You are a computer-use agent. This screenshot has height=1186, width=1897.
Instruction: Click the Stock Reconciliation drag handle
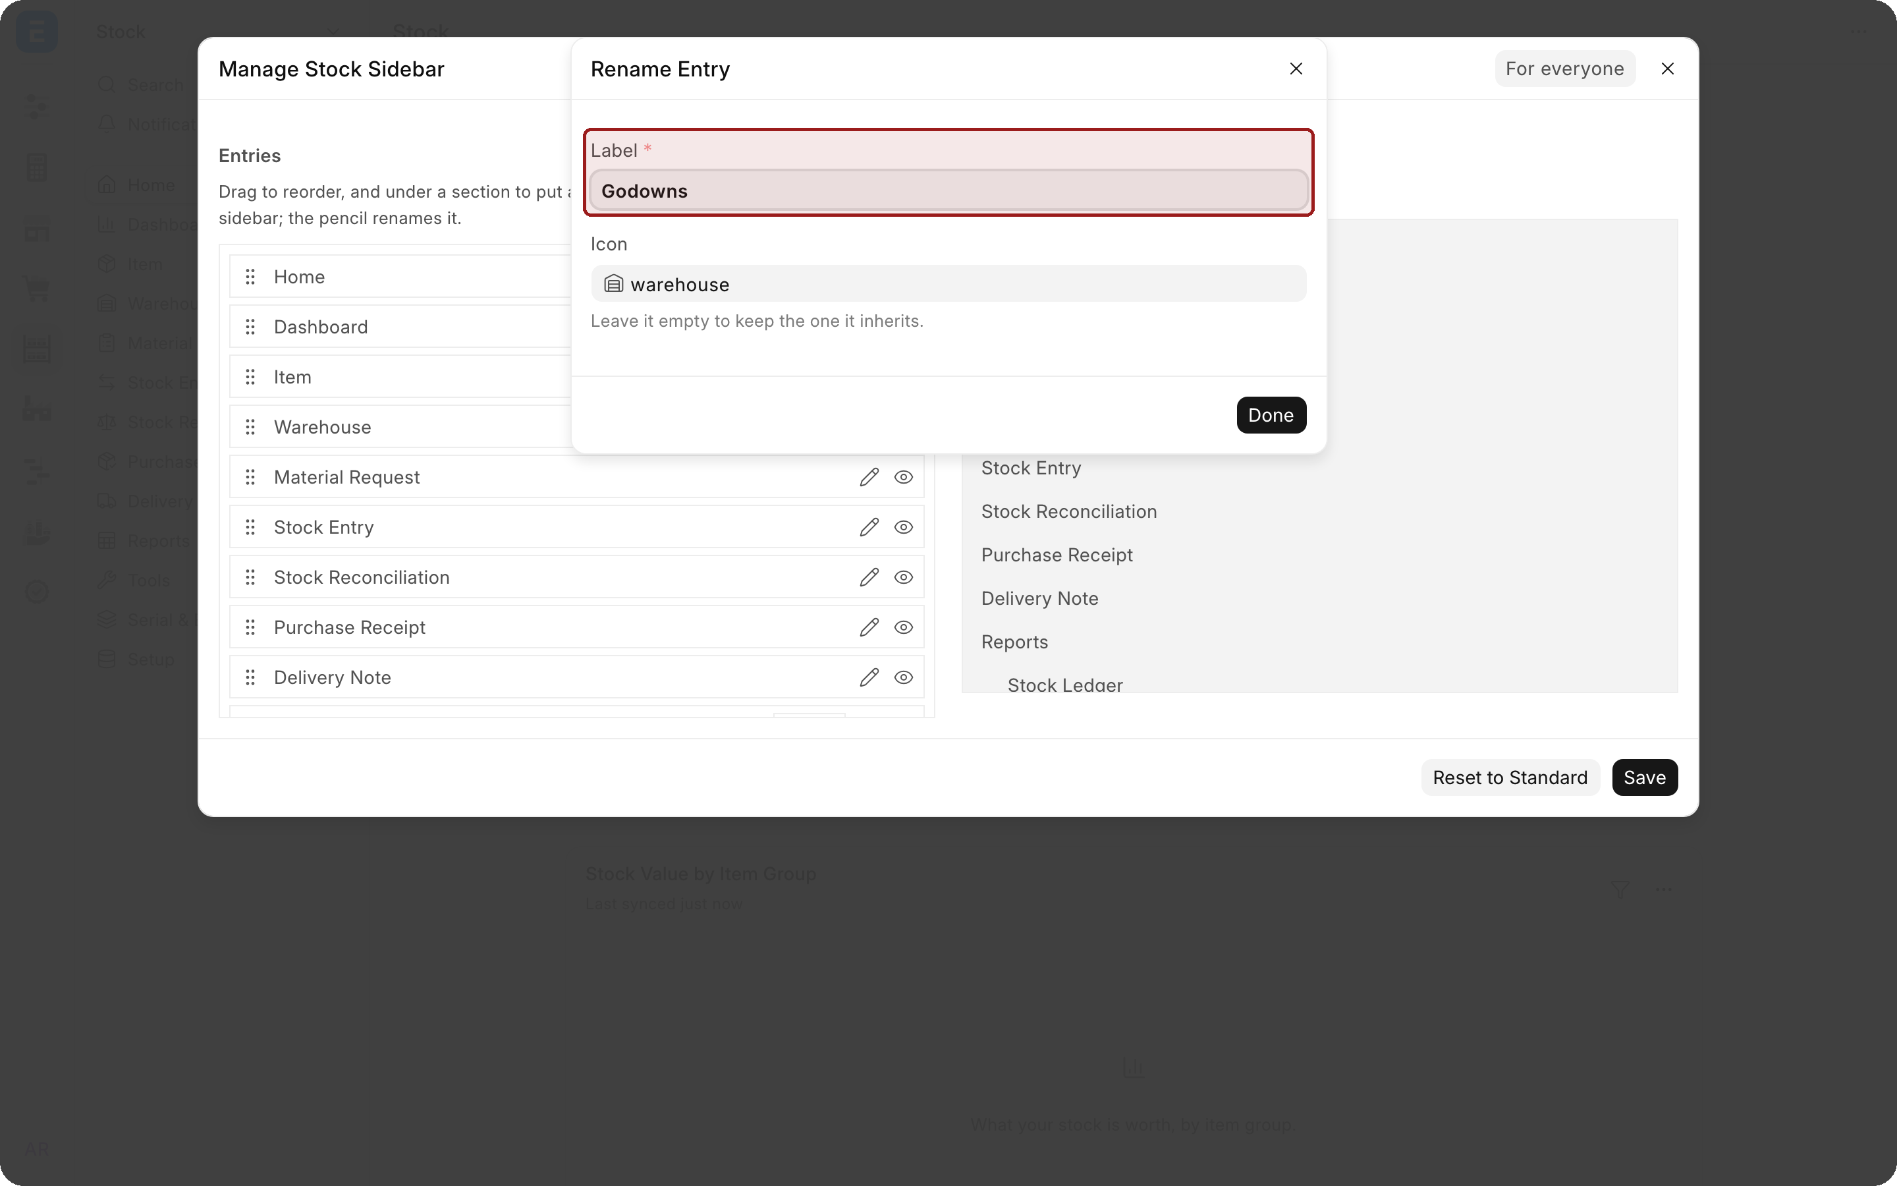pos(250,577)
